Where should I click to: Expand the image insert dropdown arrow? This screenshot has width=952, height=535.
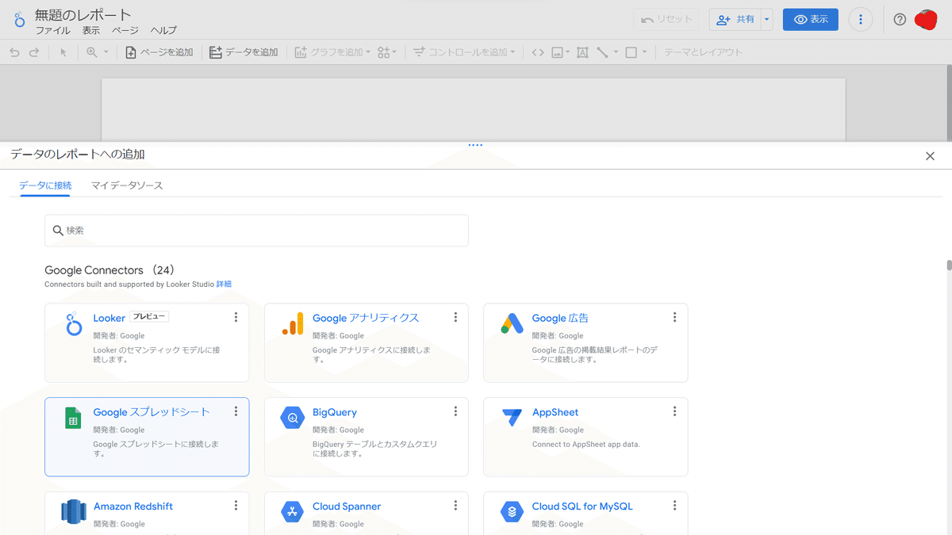[x=568, y=52]
